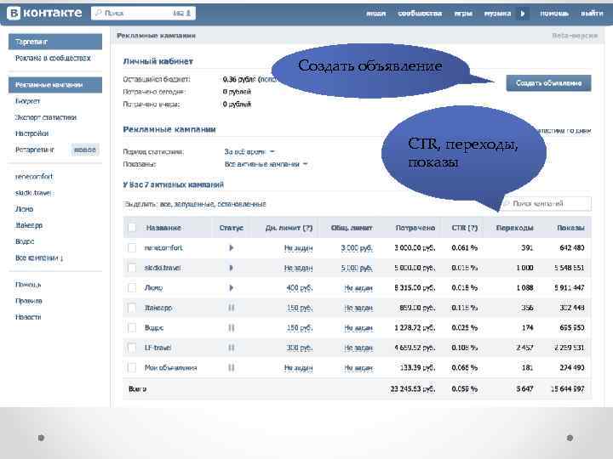Click the skidki.travel campaign name in table
Viewport: 613px width, 459px height.
[163, 268]
